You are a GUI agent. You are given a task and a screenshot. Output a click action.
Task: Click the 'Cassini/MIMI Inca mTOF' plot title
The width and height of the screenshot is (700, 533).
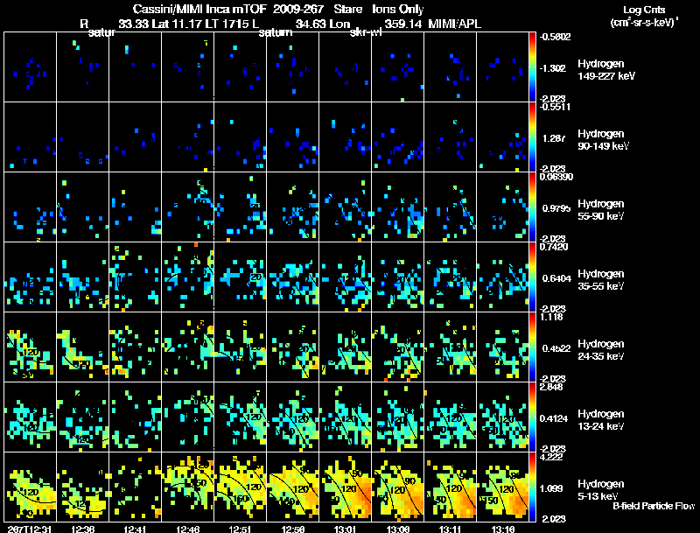[199, 9]
